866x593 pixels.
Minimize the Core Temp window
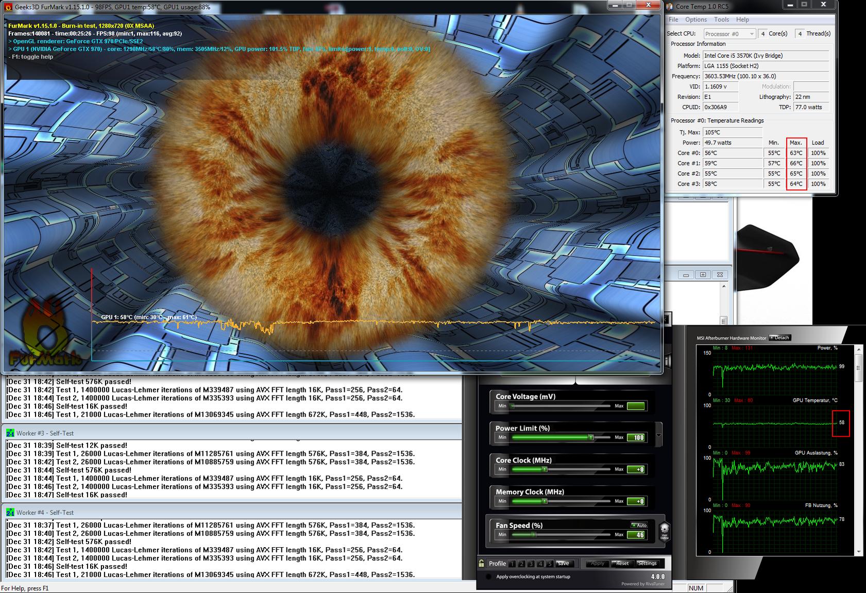point(790,5)
